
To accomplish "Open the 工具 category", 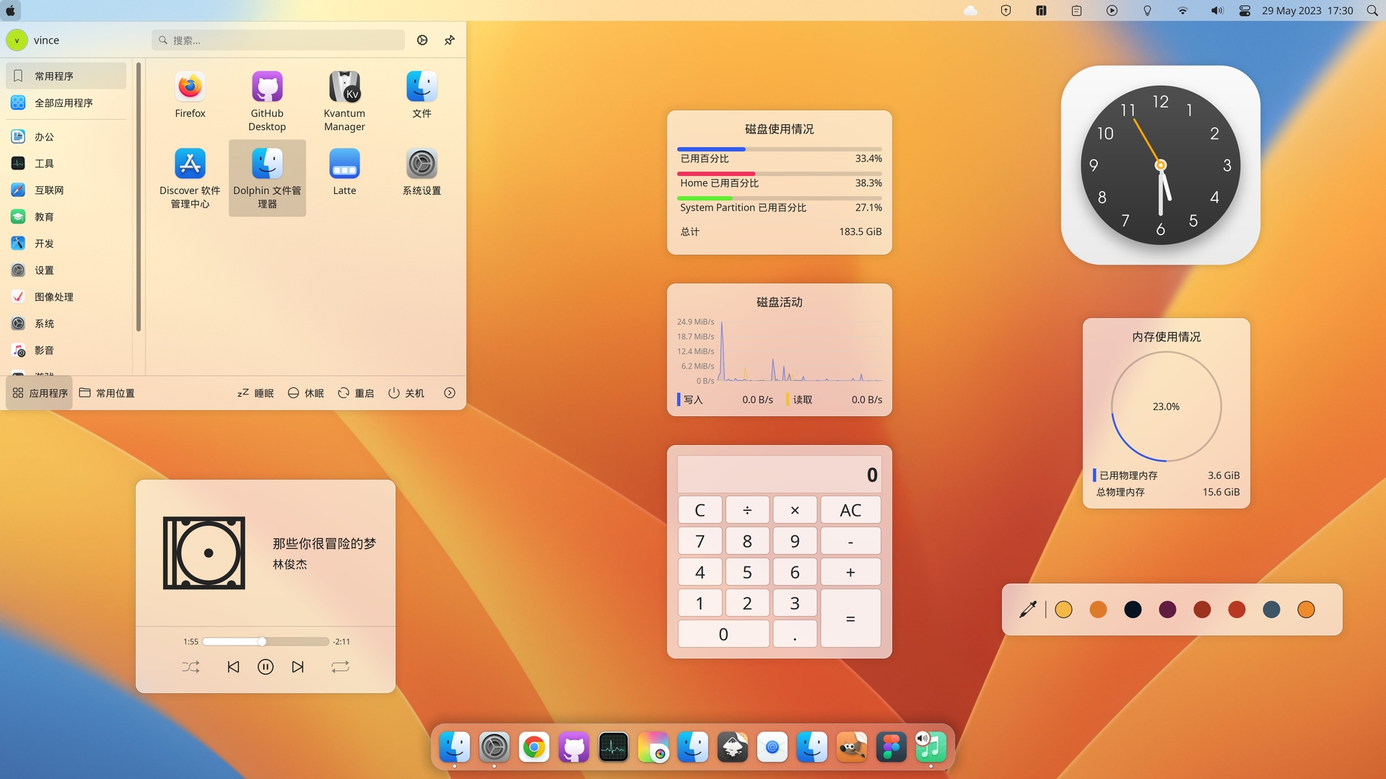I will click(66, 164).
